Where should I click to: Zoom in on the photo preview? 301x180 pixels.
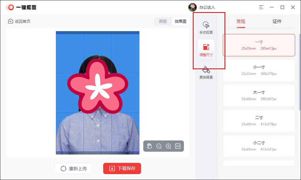point(168,146)
